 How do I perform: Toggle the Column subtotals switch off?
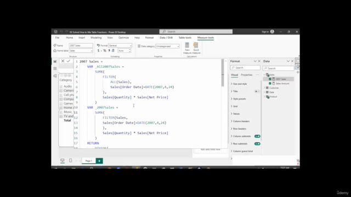pos(257,136)
